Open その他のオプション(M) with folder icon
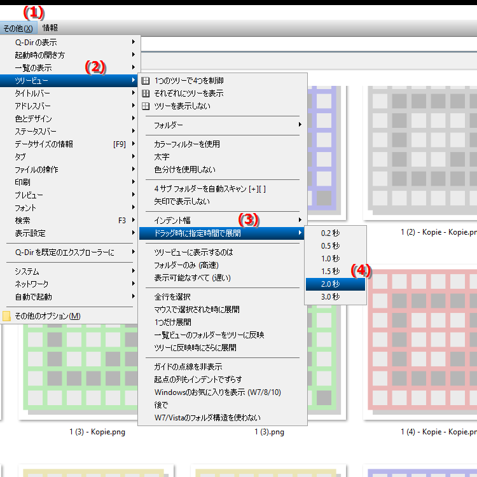Screen dimensions: 477x477 click(x=70, y=316)
